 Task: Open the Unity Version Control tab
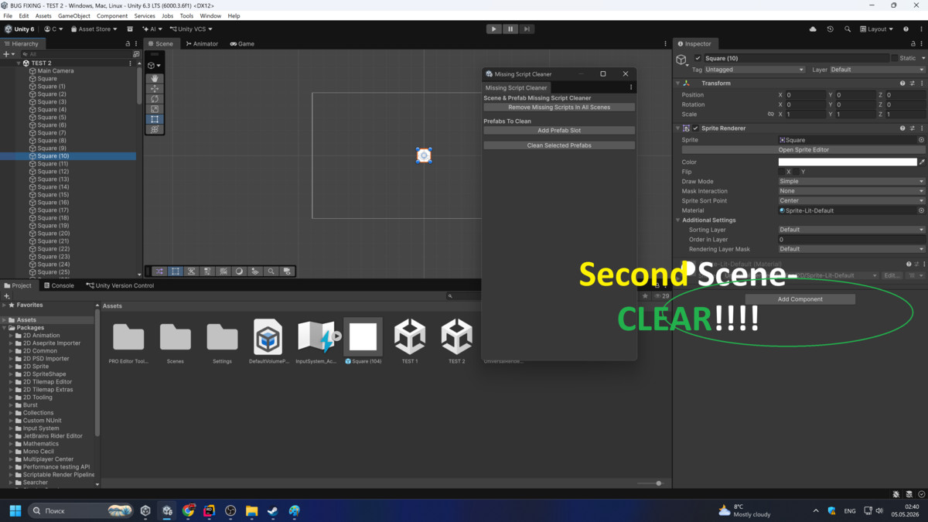[x=120, y=285]
